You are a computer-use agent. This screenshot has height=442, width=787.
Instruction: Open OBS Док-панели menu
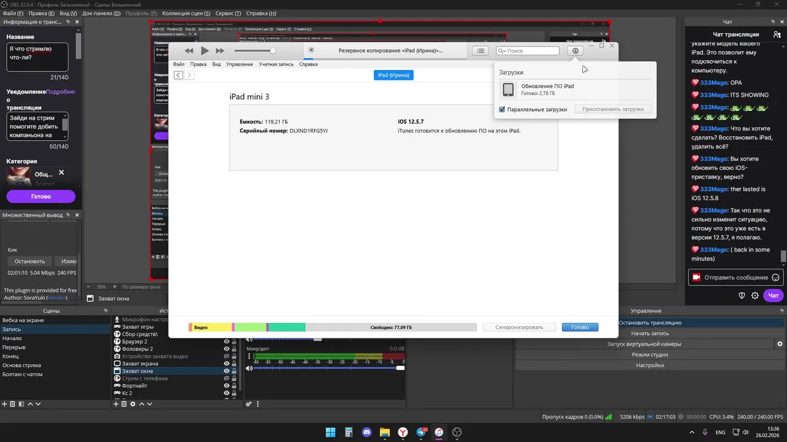pyautogui.click(x=101, y=14)
